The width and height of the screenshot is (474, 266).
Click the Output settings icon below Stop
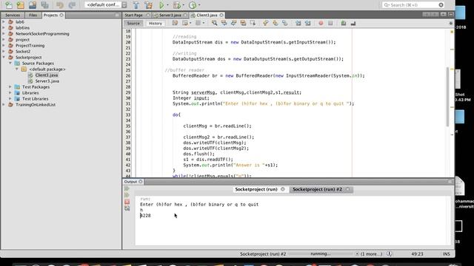(127, 208)
